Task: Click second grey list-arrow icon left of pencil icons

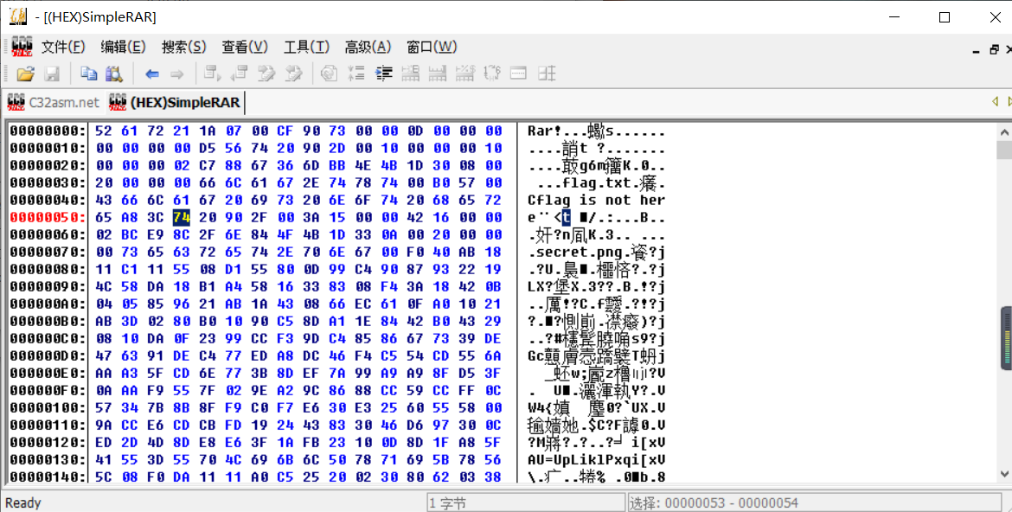Action: pos(240,74)
